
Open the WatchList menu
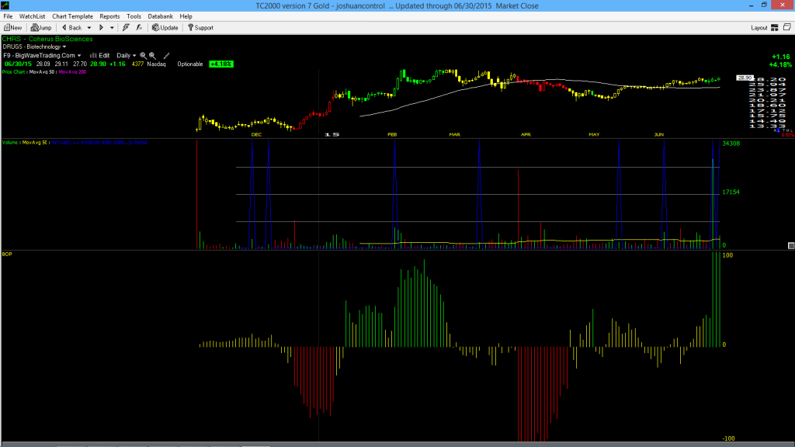tap(32, 16)
